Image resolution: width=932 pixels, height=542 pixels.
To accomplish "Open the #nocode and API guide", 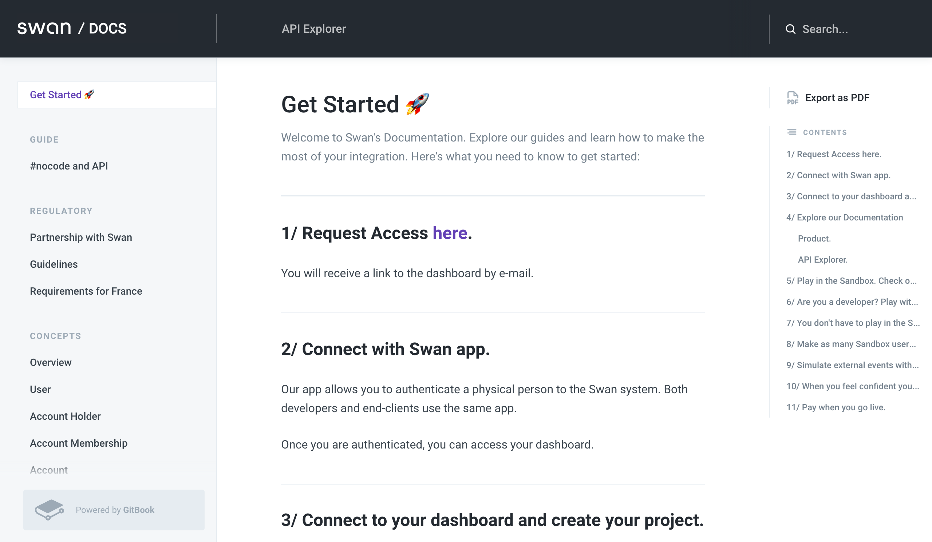I will tap(69, 166).
